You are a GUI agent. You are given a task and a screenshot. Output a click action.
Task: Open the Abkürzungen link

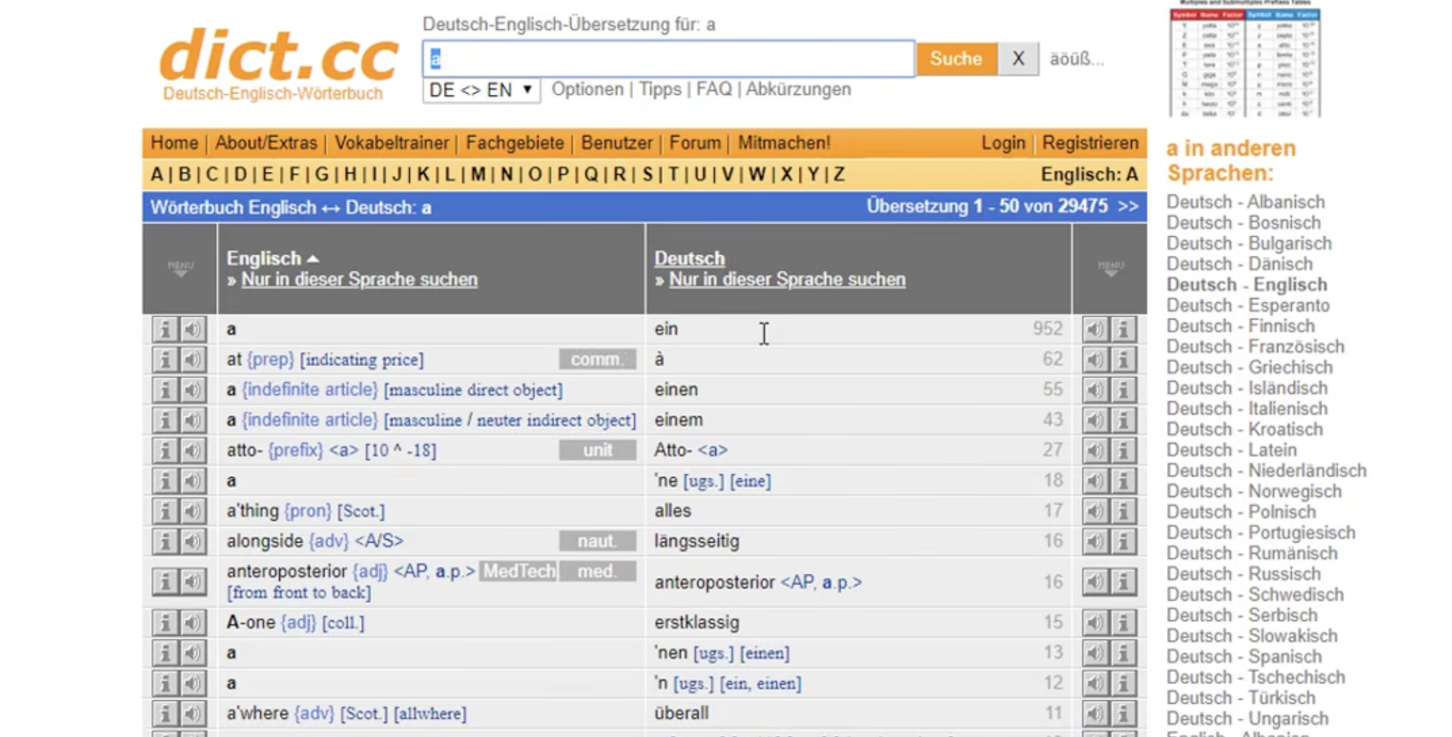798,89
